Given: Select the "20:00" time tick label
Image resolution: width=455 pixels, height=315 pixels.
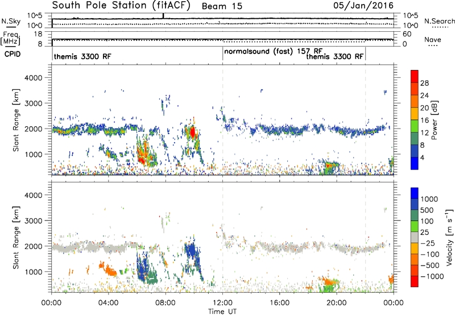Looking at the screenshot, I should click(x=336, y=303).
